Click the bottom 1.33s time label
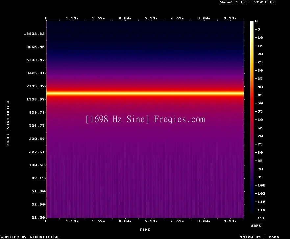 [x=72, y=221]
